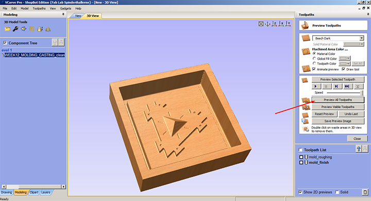Move toolpath down in Toolpath List
This screenshot has width=371, height=201.
pyautogui.click(x=365, y=148)
